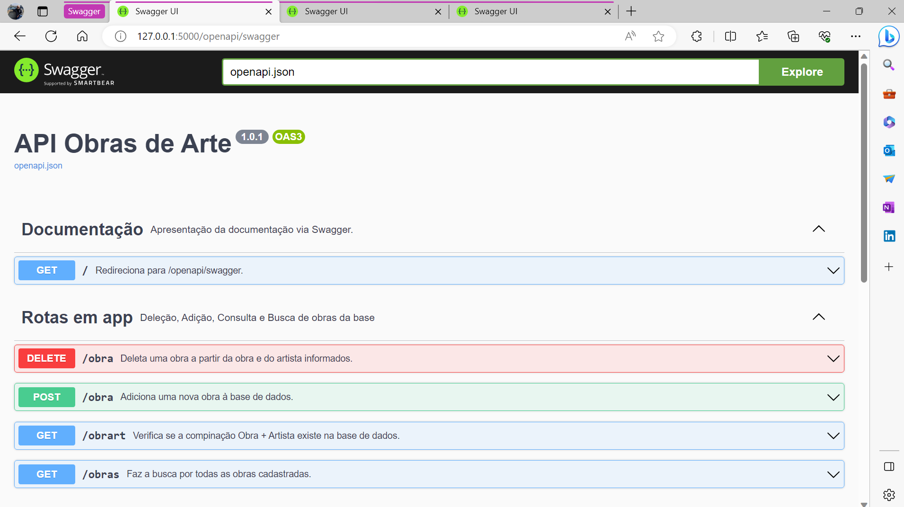The width and height of the screenshot is (904, 507).
Task: Open the LinkedIn sidebar icon
Action: tap(889, 236)
